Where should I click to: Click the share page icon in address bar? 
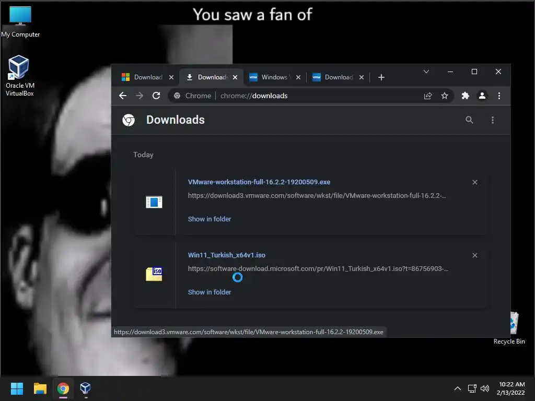428,96
